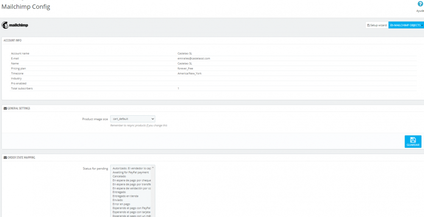Click the 'Status for pending' label

coord(95,168)
